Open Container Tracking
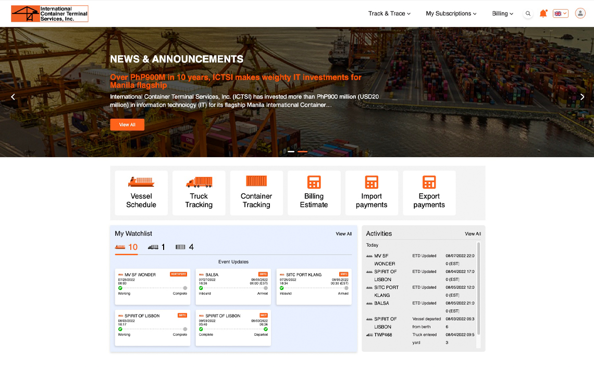This screenshot has height=367, width=594. tap(256, 192)
